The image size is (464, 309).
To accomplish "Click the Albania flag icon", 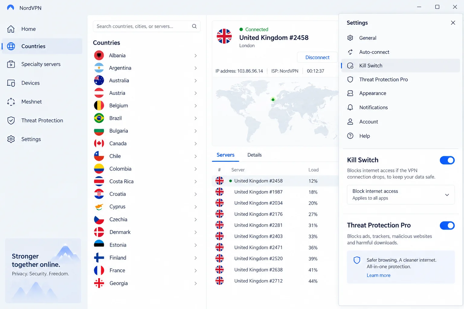I will click(99, 55).
